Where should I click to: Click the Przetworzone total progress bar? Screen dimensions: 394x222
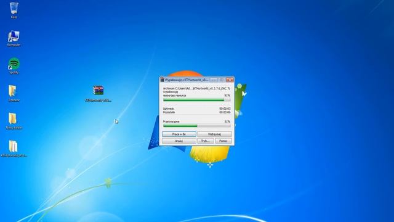(197, 126)
